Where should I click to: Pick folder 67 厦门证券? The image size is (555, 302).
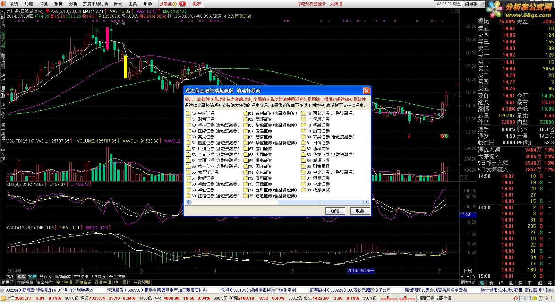258,149
